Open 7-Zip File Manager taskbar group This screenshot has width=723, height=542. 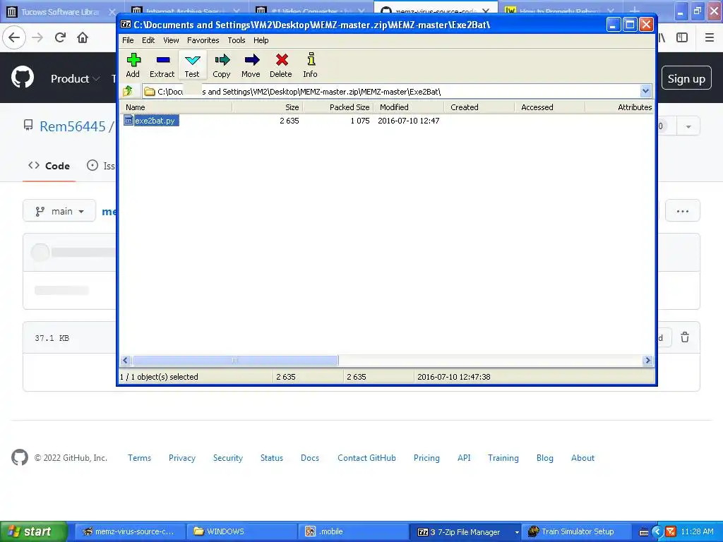465,532
